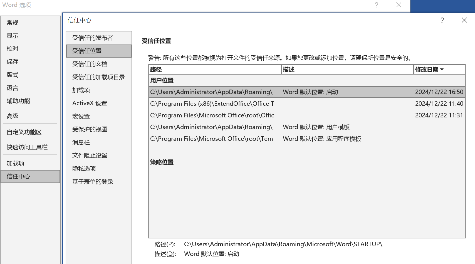475x264 pixels.
Task: Open 基于表单的登录 page
Action: click(99, 182)
